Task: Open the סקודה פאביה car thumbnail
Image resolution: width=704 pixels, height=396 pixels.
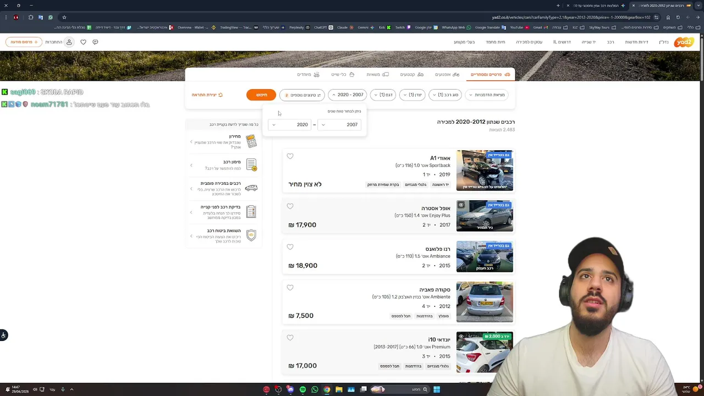Action: [x=485, y=302]
